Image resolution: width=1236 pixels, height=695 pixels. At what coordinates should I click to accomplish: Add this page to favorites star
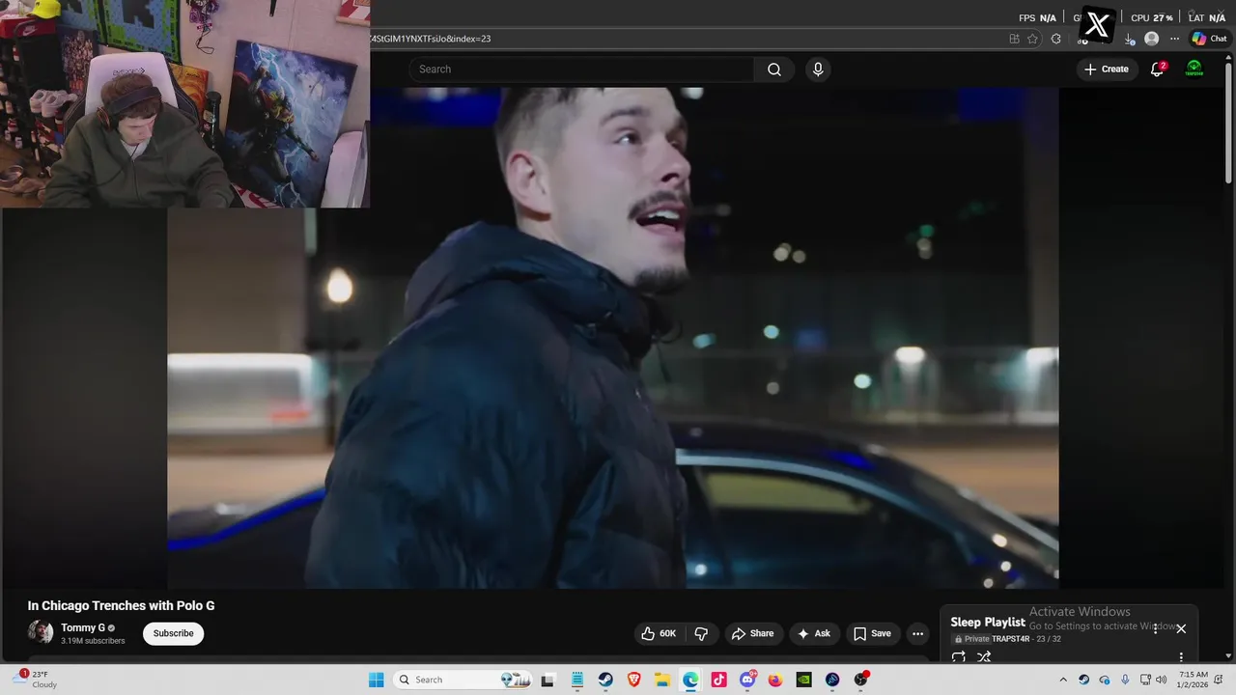coord(1033,39)
